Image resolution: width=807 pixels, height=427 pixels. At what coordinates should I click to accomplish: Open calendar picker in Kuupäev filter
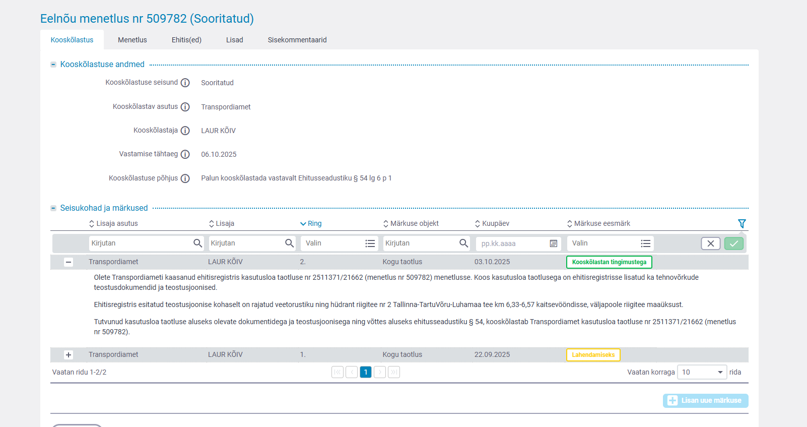tap(553, 243)
